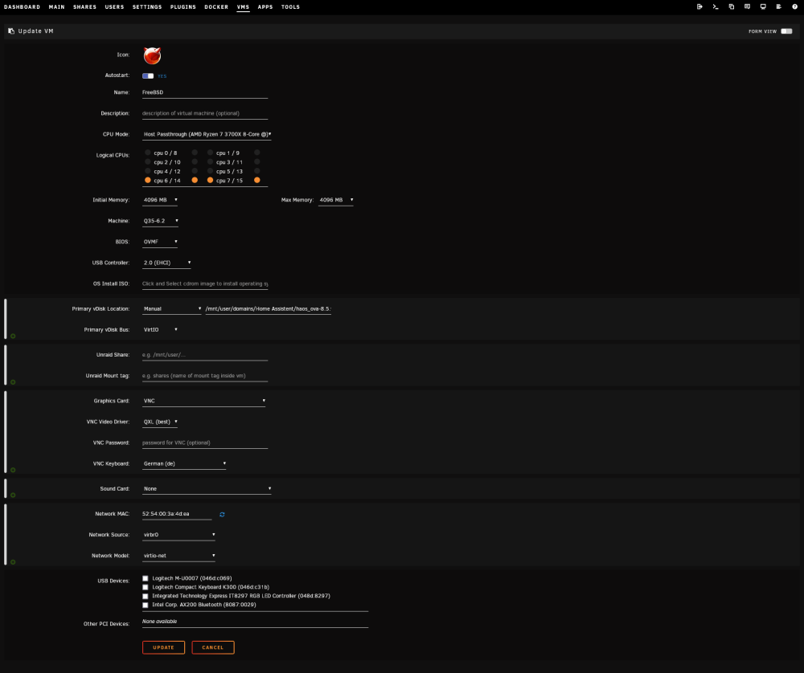Screen dimensions: 804x673
Task: Open the Apps tab
Action: [x=265, y=7]
